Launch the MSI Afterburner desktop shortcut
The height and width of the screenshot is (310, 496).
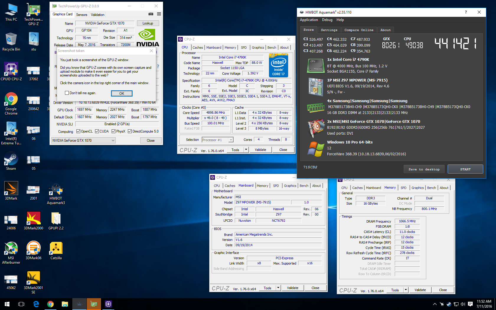[x=11, y=253]
